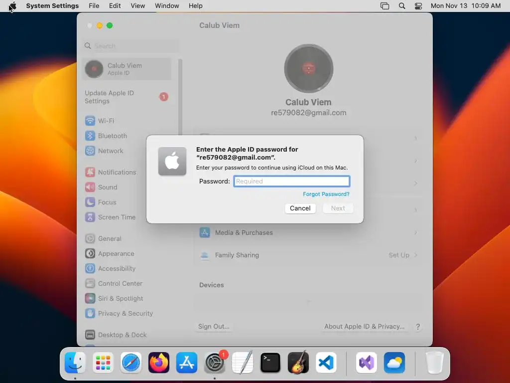Open Visual Studio Code from the Dock

[326, 363]
